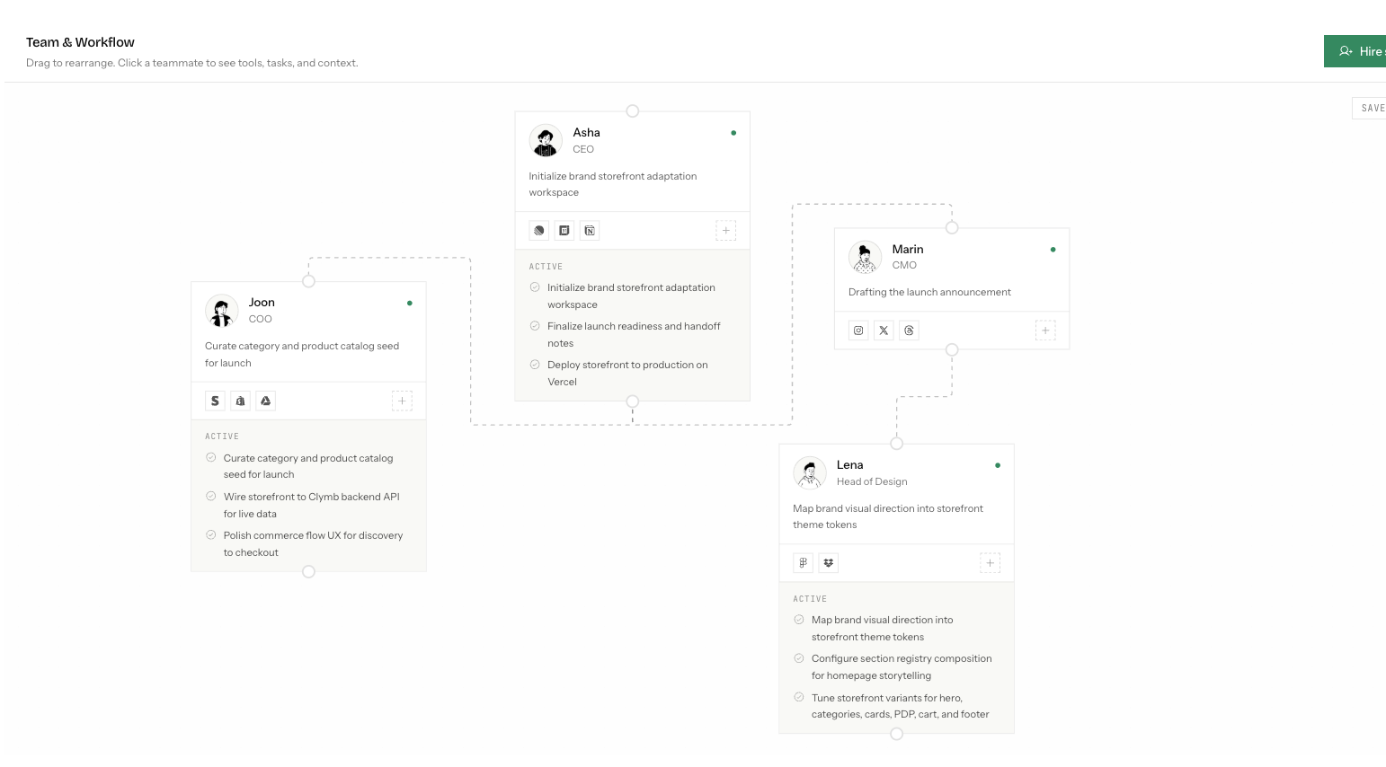This screenshot has width=1386, height=767.
Task: Click the add tool plus on Lena's card
Action: (990, 563)
